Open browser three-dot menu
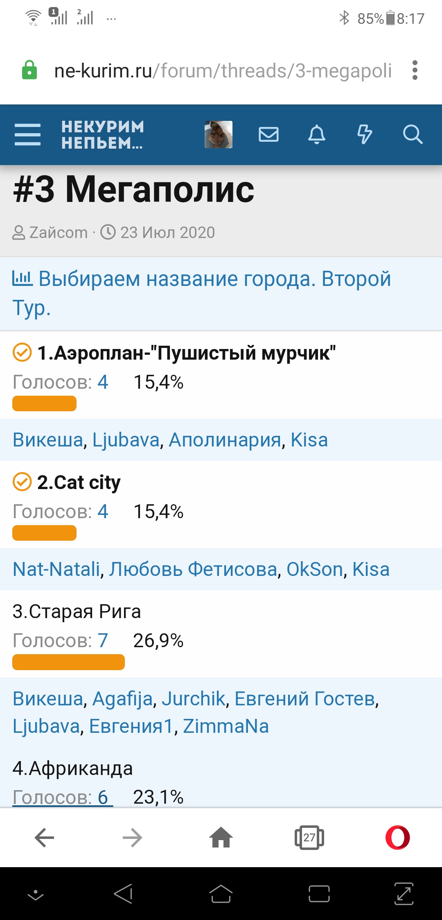This screenshot has height=920, width=442. coord(415,70)
